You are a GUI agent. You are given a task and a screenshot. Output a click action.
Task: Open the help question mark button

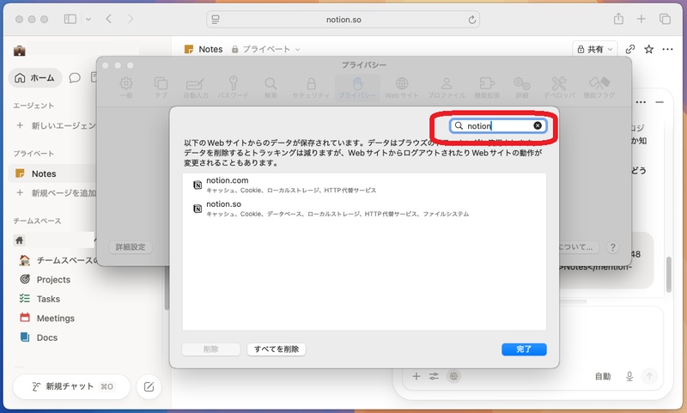coord(612,247)
